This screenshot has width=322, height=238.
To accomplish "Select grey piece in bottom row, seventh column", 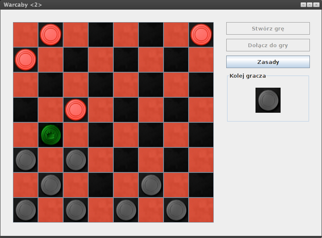I will pos(176,210).
